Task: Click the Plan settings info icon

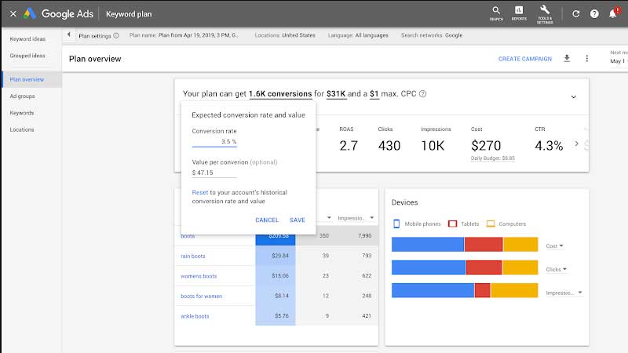Action: (x=116, y=35)
